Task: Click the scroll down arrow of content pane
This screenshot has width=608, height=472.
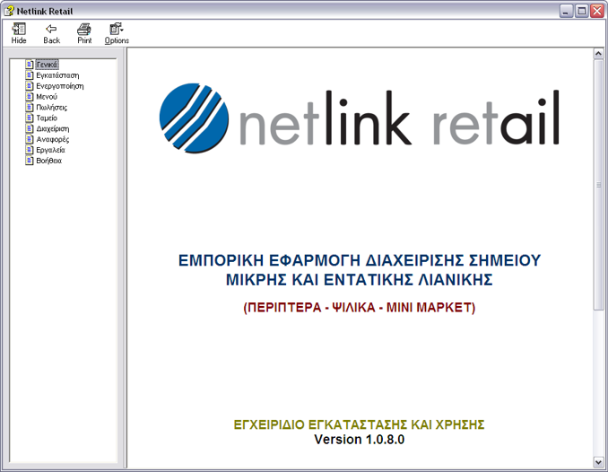Action: [x=598, y=462]
